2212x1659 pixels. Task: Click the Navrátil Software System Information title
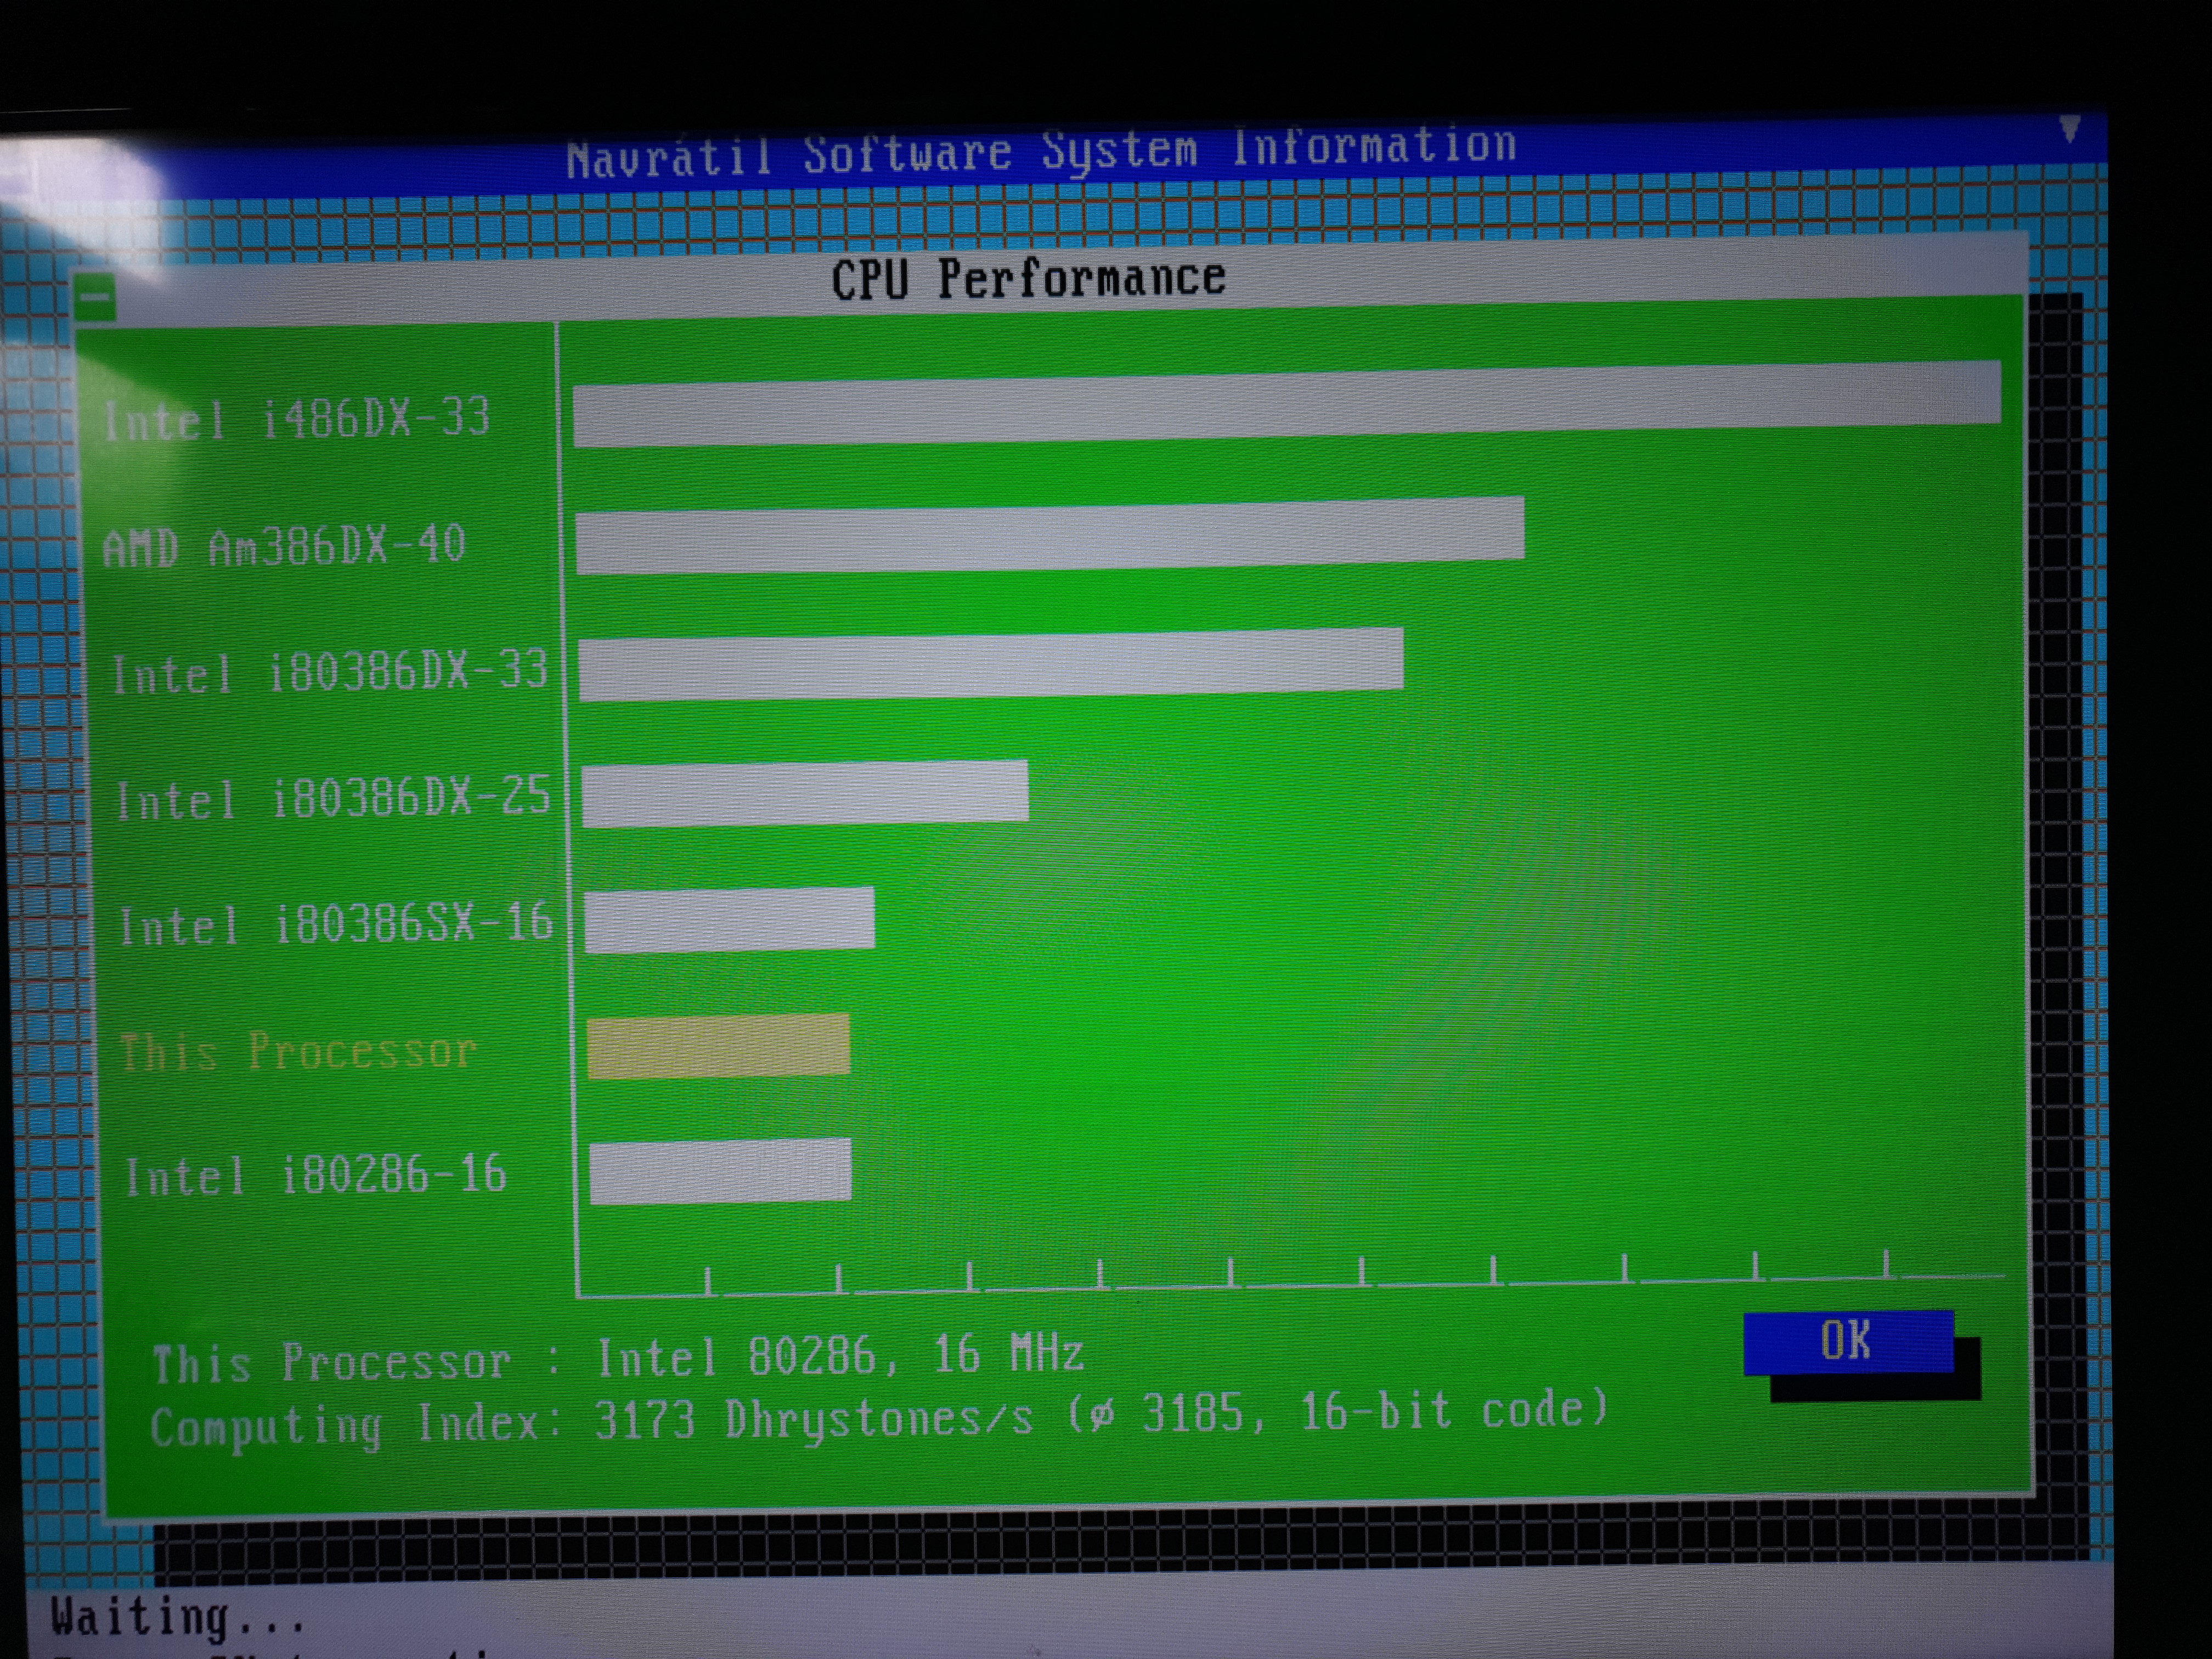click(x=1040, y=152)
